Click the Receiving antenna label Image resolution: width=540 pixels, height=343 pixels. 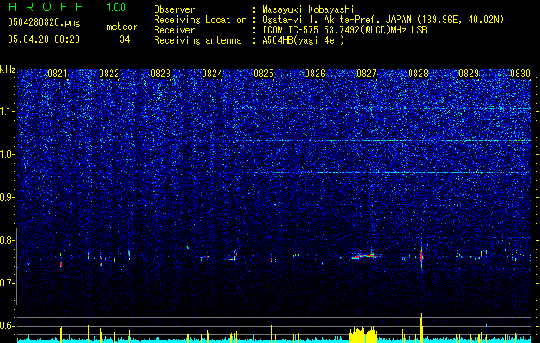point(197,40)
